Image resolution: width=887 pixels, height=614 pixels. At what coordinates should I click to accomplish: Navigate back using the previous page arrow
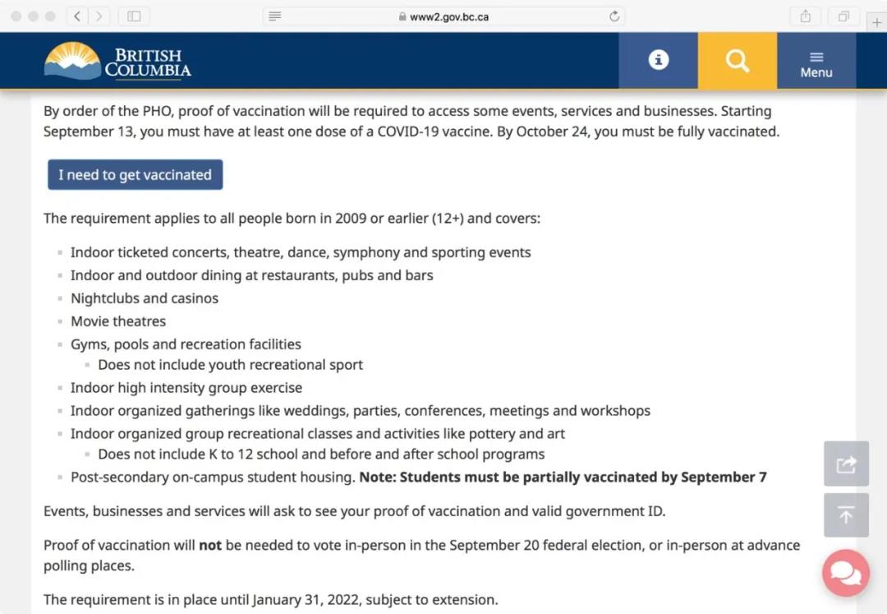(79, 16)
